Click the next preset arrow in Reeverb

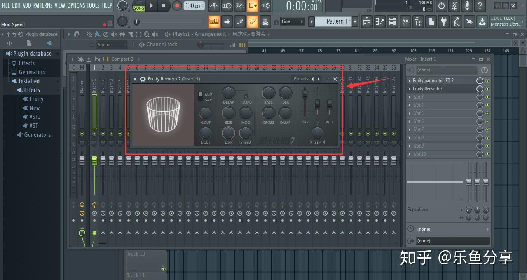[319, 79]
